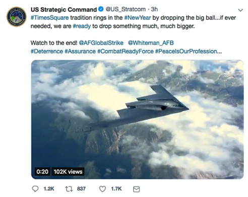
Task: Click the reply speech bubble icon
Action: tap(35, 189)
